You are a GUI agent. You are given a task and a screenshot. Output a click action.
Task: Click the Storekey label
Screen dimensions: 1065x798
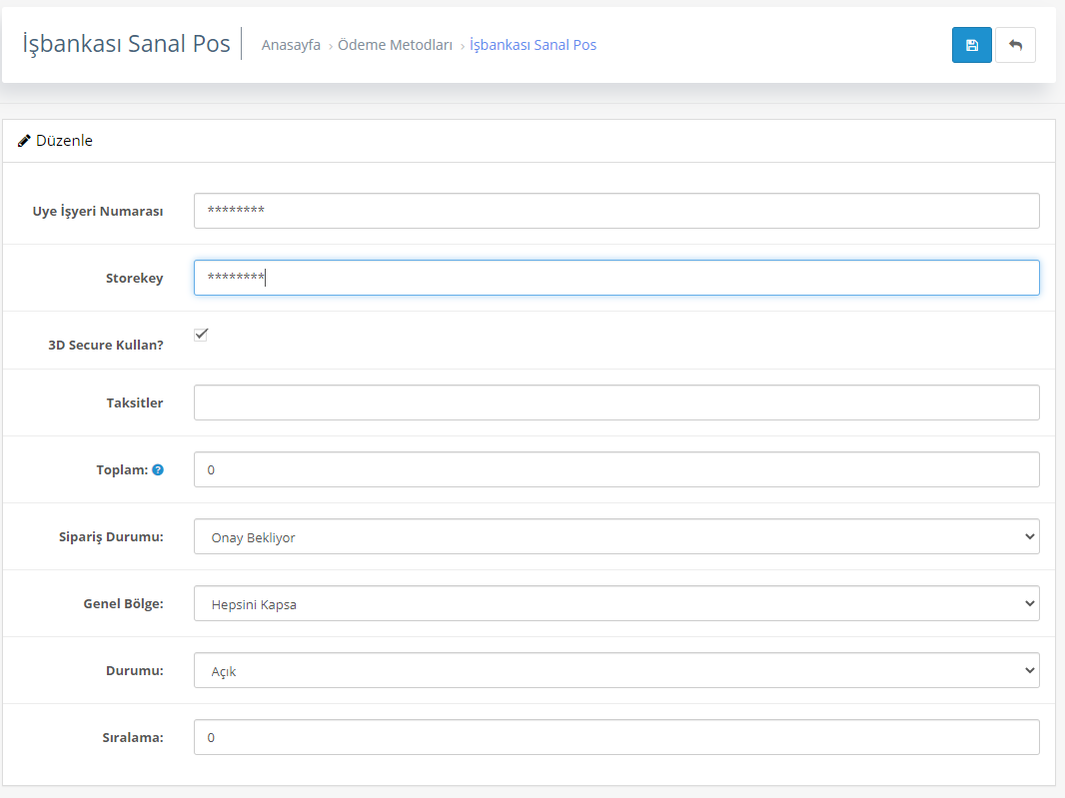[135, 278]
